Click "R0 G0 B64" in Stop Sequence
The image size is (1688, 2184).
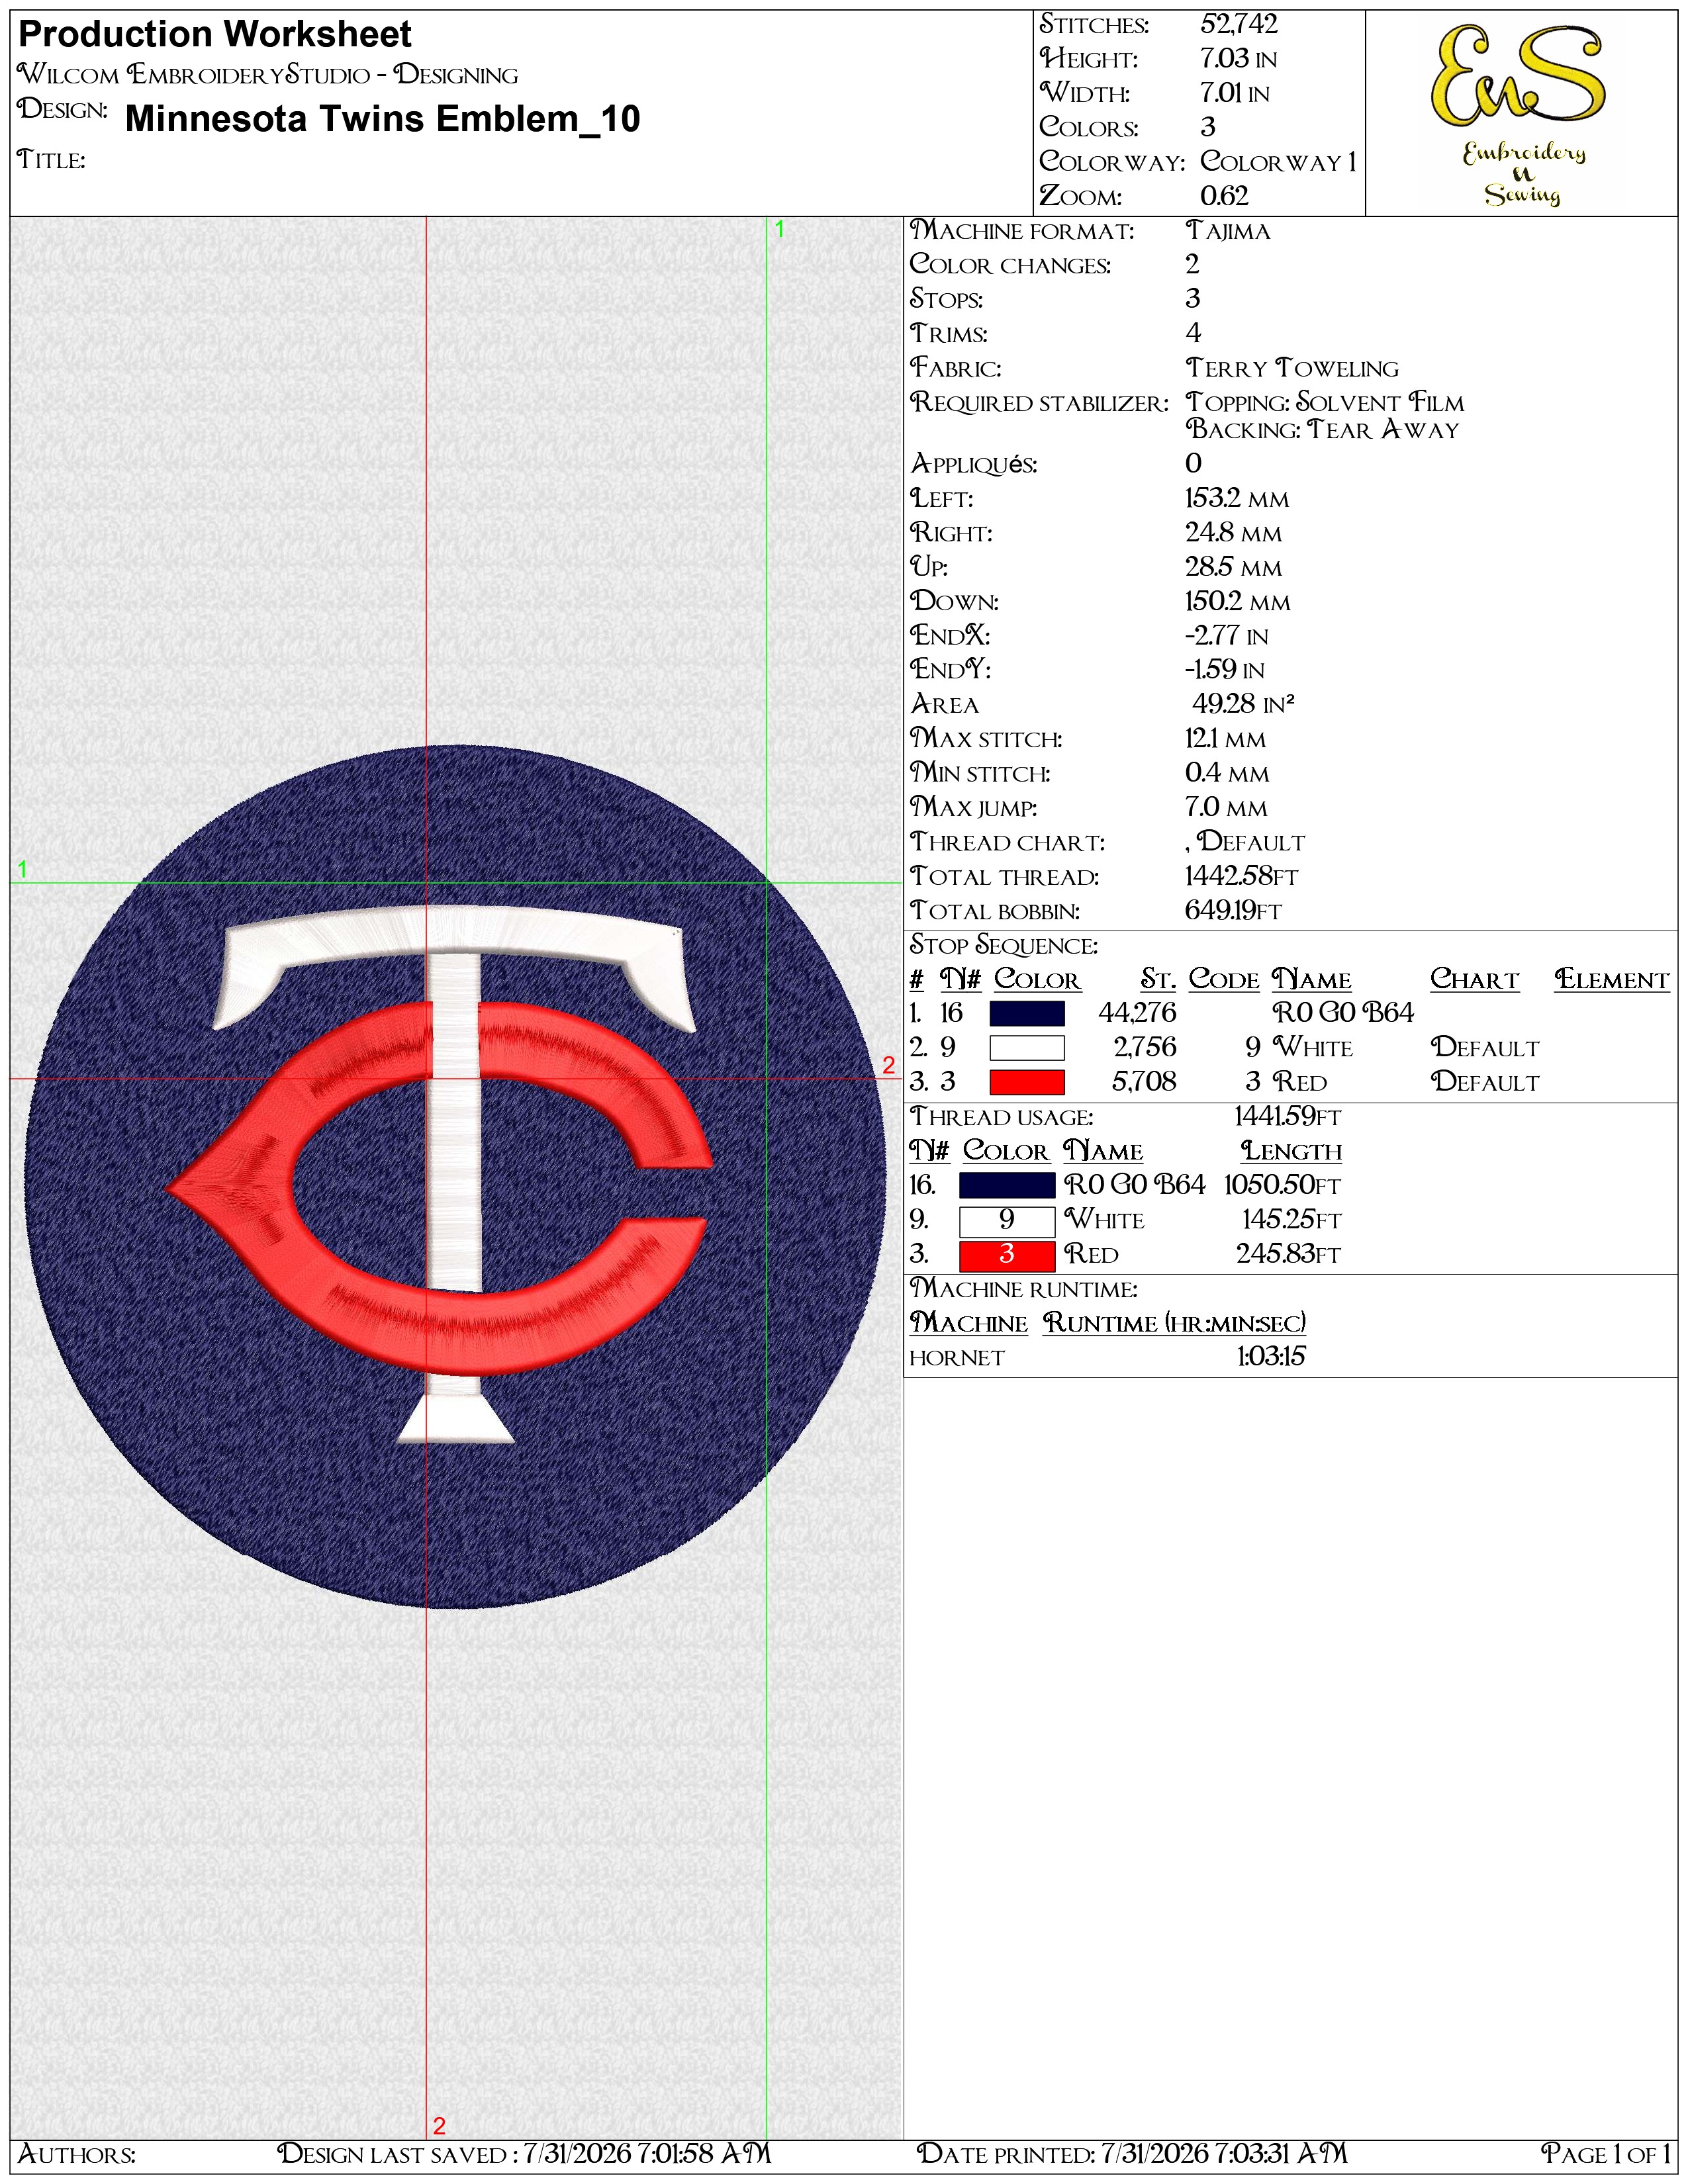pos(1343,1013)
